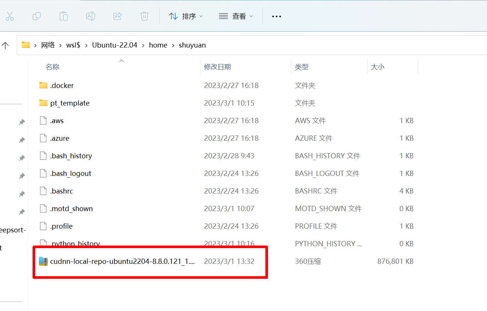This screenshot has width=487, height=311.
Task: Click the Share icon in toolbar
Action: pyautogui.click(x=118, y=16)
